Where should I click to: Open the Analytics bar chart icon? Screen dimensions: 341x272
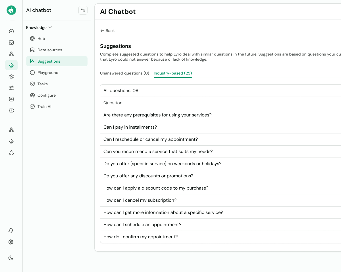(x=11, y=99)
